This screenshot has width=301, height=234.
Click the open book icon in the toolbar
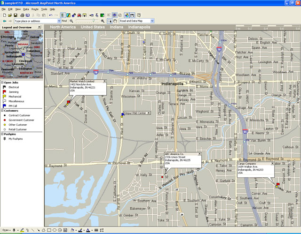(x=28, y=15)
